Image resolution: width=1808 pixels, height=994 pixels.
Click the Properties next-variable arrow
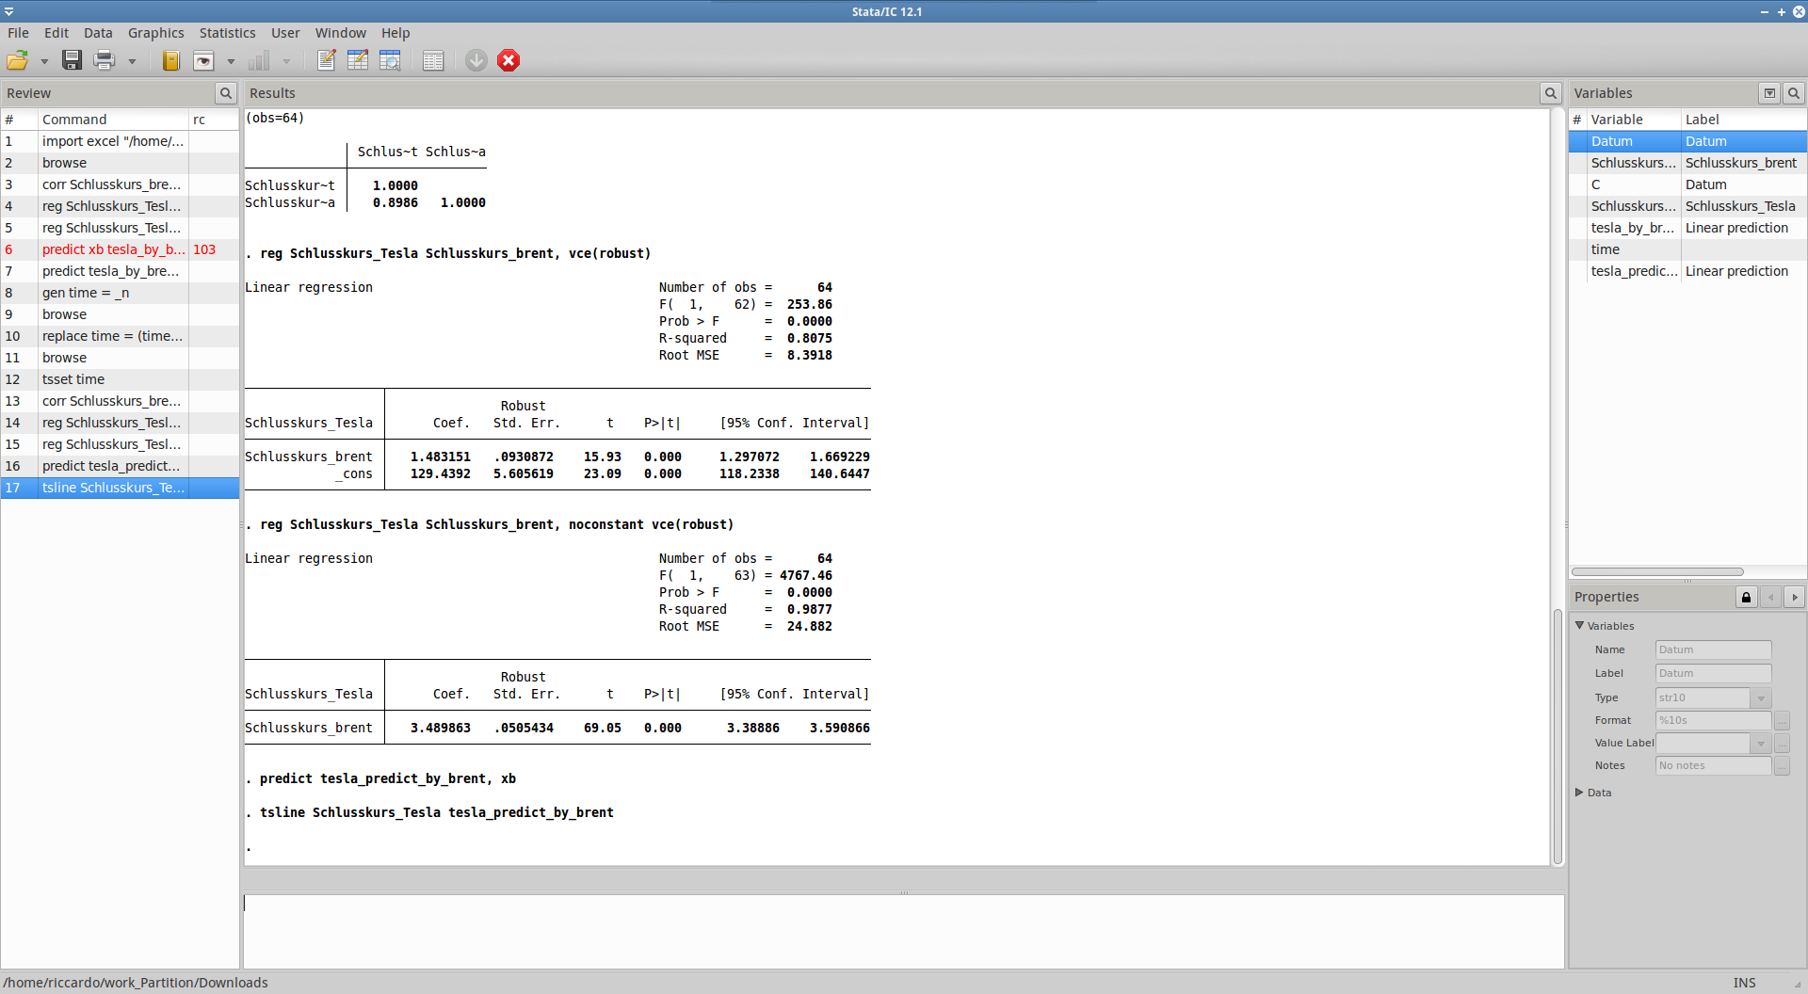pos(1795,597)
